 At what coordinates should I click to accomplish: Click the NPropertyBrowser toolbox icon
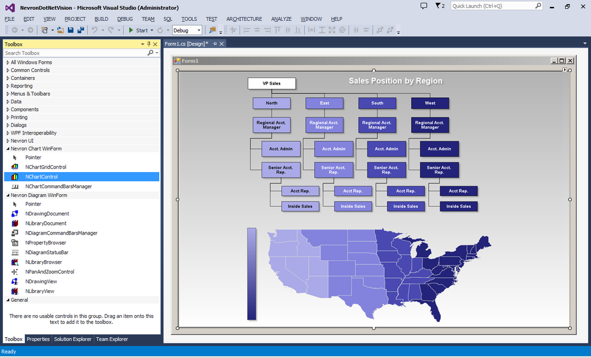[x=14, y=243]
